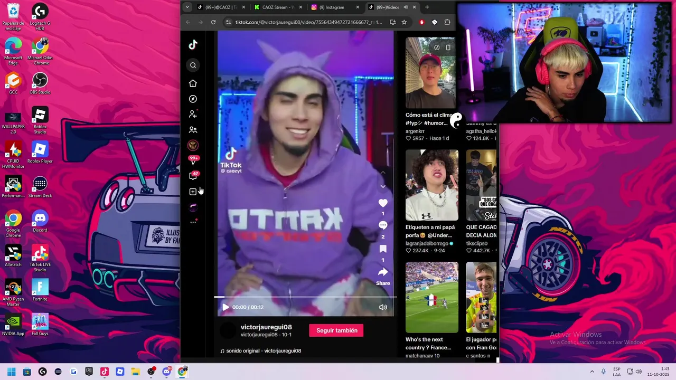Open the argenkrr username link
The image size is (676, 380).
(x=415, y=131)
